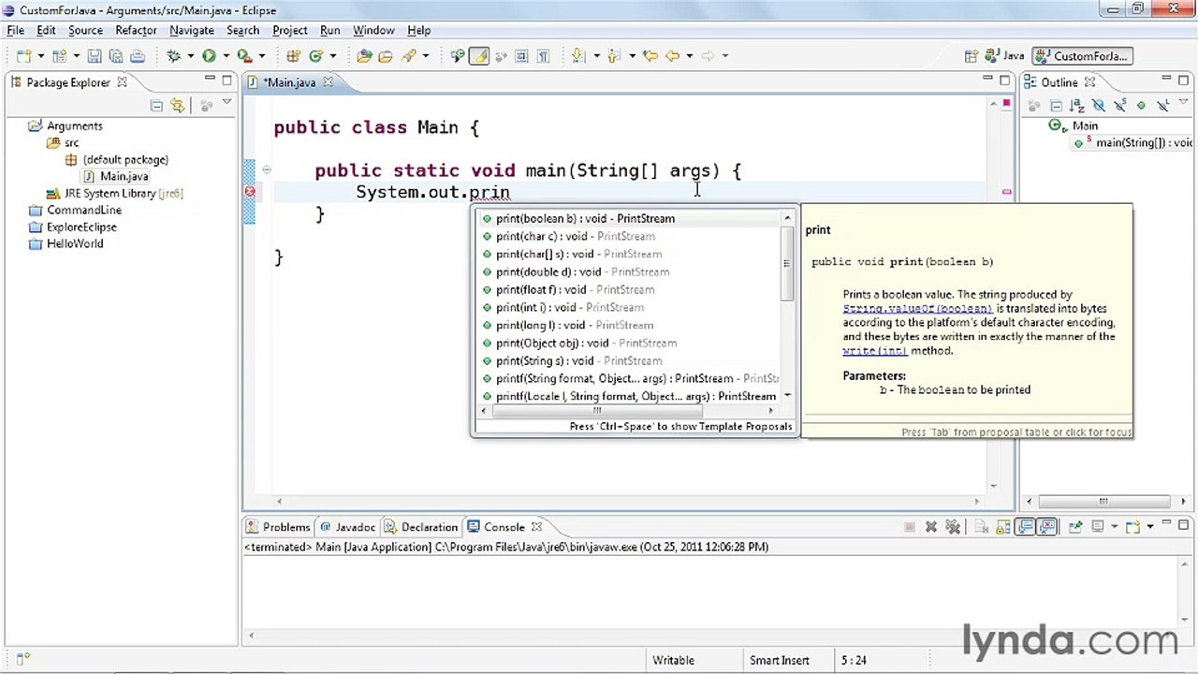Minimize the Package Explorer view
The image size is (1198, 674).
pyautogui.click(x=211, y=81)
